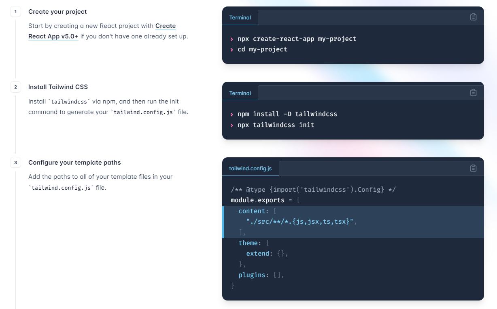Click the 'plugins: []' line in config

point(261,275)
